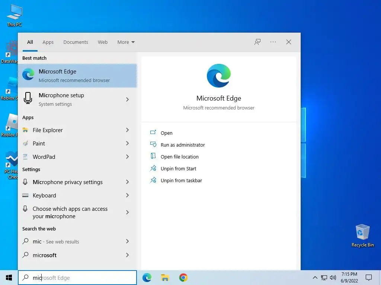381x285 pixels.
Task: Click the search icon next to 'mic' web result
Action: point(26,241)
